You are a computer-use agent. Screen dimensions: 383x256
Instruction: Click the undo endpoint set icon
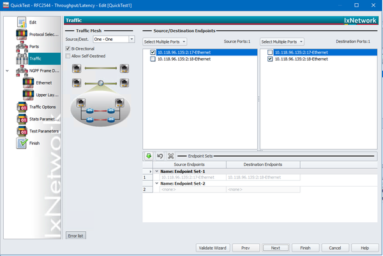tap(160, 156)
